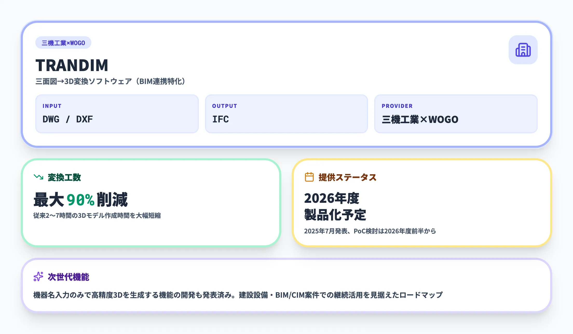
Task: Click the INPUT label icon area
Action: point(52,106)
